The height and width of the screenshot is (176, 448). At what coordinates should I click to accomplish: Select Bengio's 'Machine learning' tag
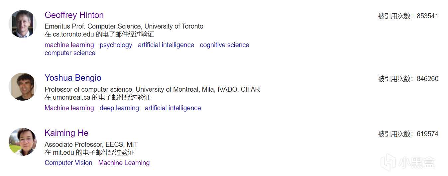coord(69,108)
